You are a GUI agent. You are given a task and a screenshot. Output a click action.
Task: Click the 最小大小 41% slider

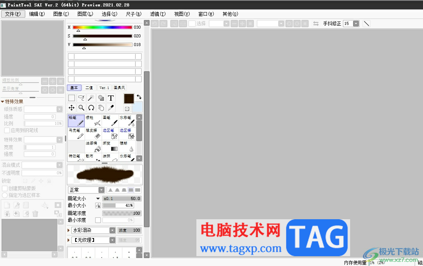pos(118,206)
